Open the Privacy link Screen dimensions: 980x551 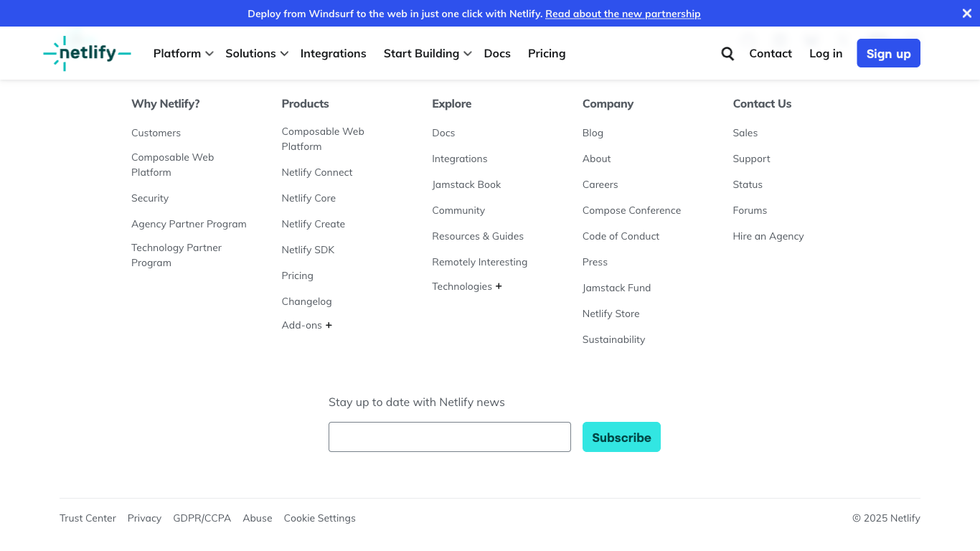[x=144, y=518]
